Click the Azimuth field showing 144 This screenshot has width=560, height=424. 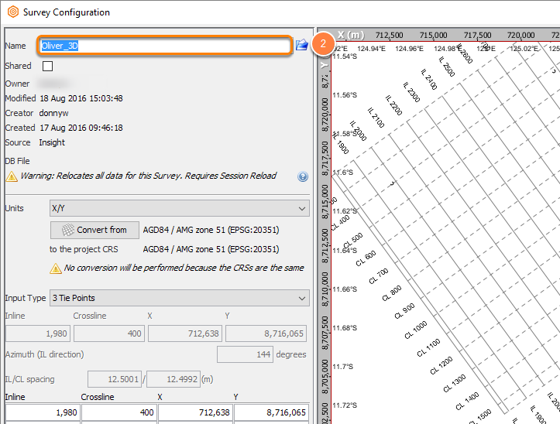(245, 354)
